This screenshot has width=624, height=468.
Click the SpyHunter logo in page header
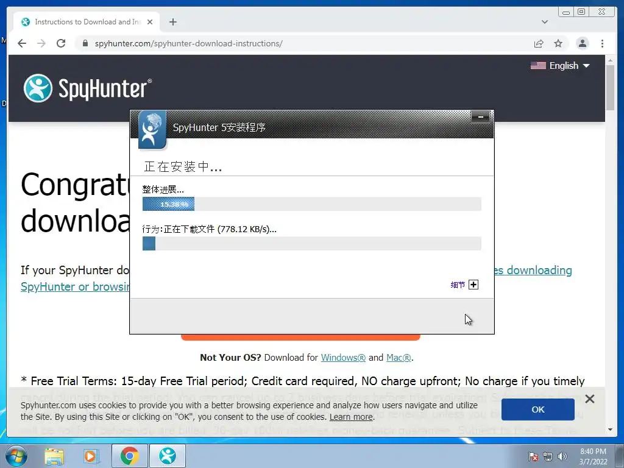tap(88, 88)
